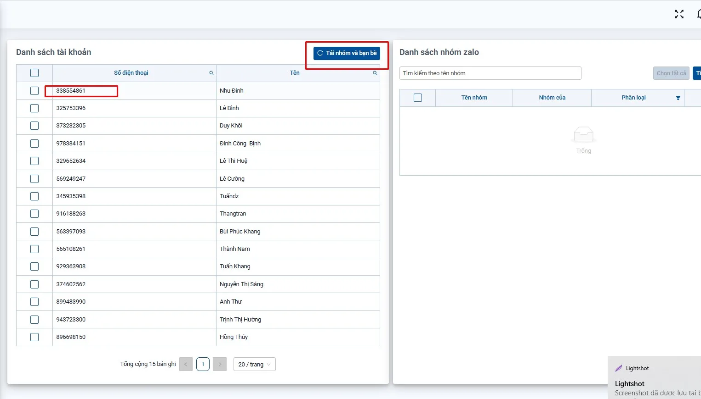Open the 20 / trang page size dropdown
701x399 pixels.
pos(254,364)
